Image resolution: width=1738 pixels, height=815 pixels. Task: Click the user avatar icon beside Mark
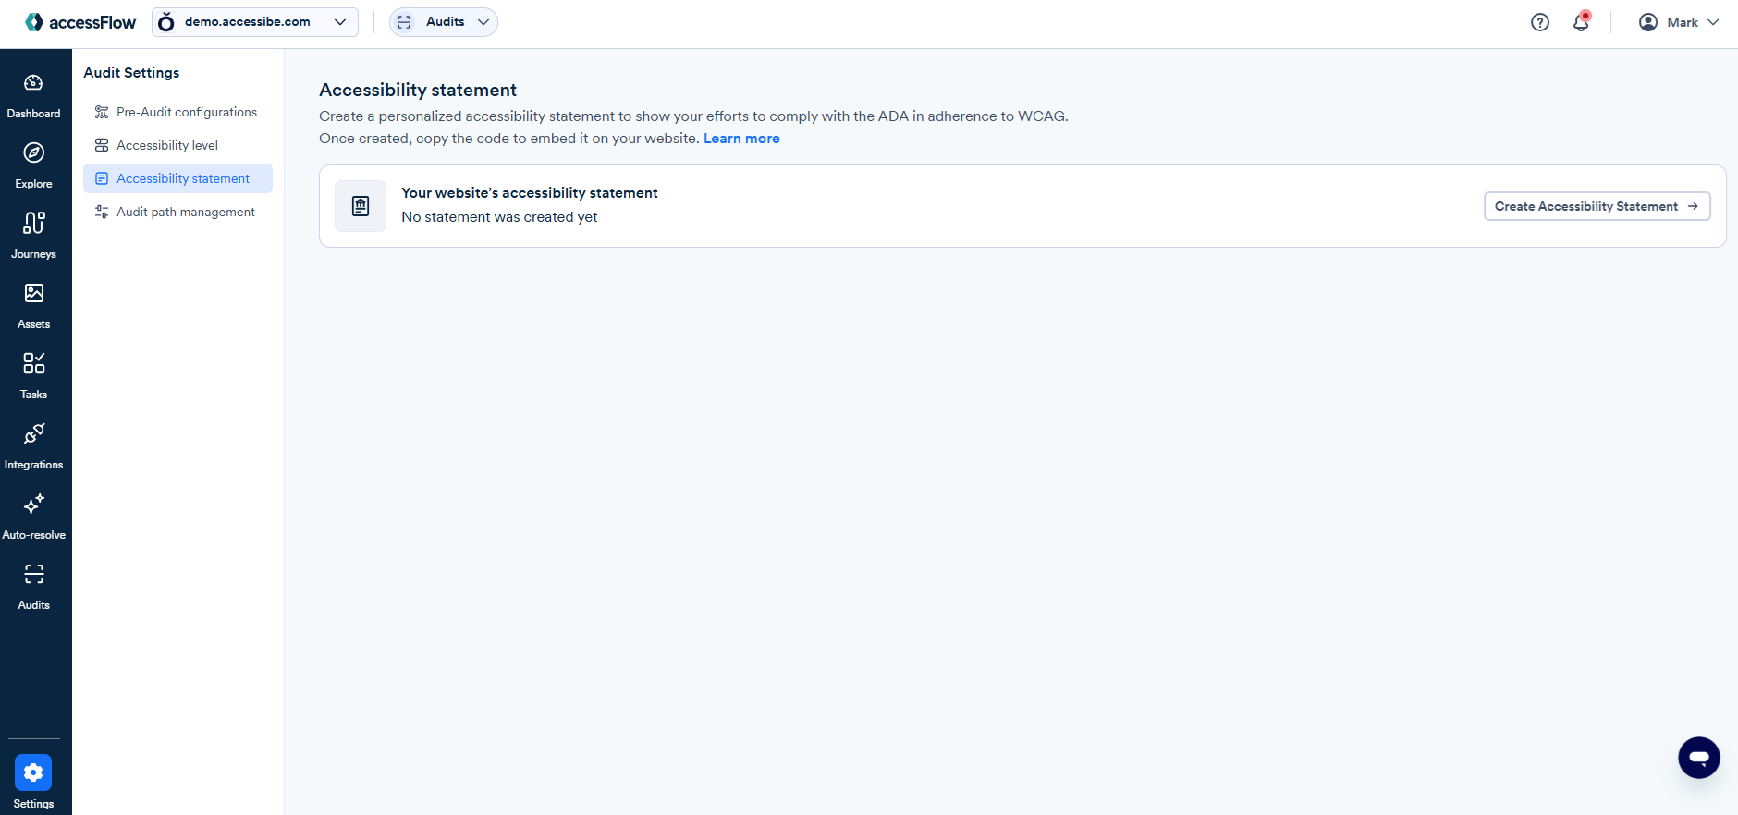pyautogui.click(x=1648, y=22)
